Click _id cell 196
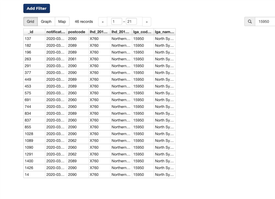 [34, 52]
